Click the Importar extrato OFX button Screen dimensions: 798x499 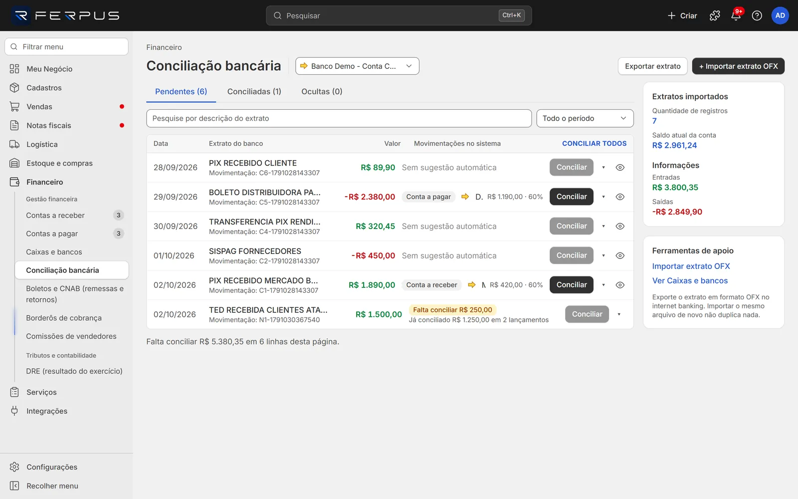pos(738,66)
